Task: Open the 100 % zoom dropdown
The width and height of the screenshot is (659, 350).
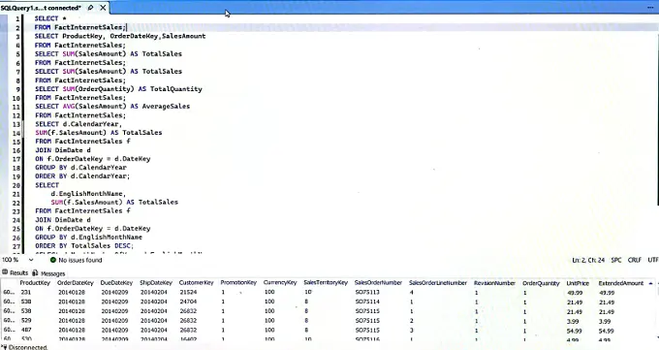Action: point(31,260)
